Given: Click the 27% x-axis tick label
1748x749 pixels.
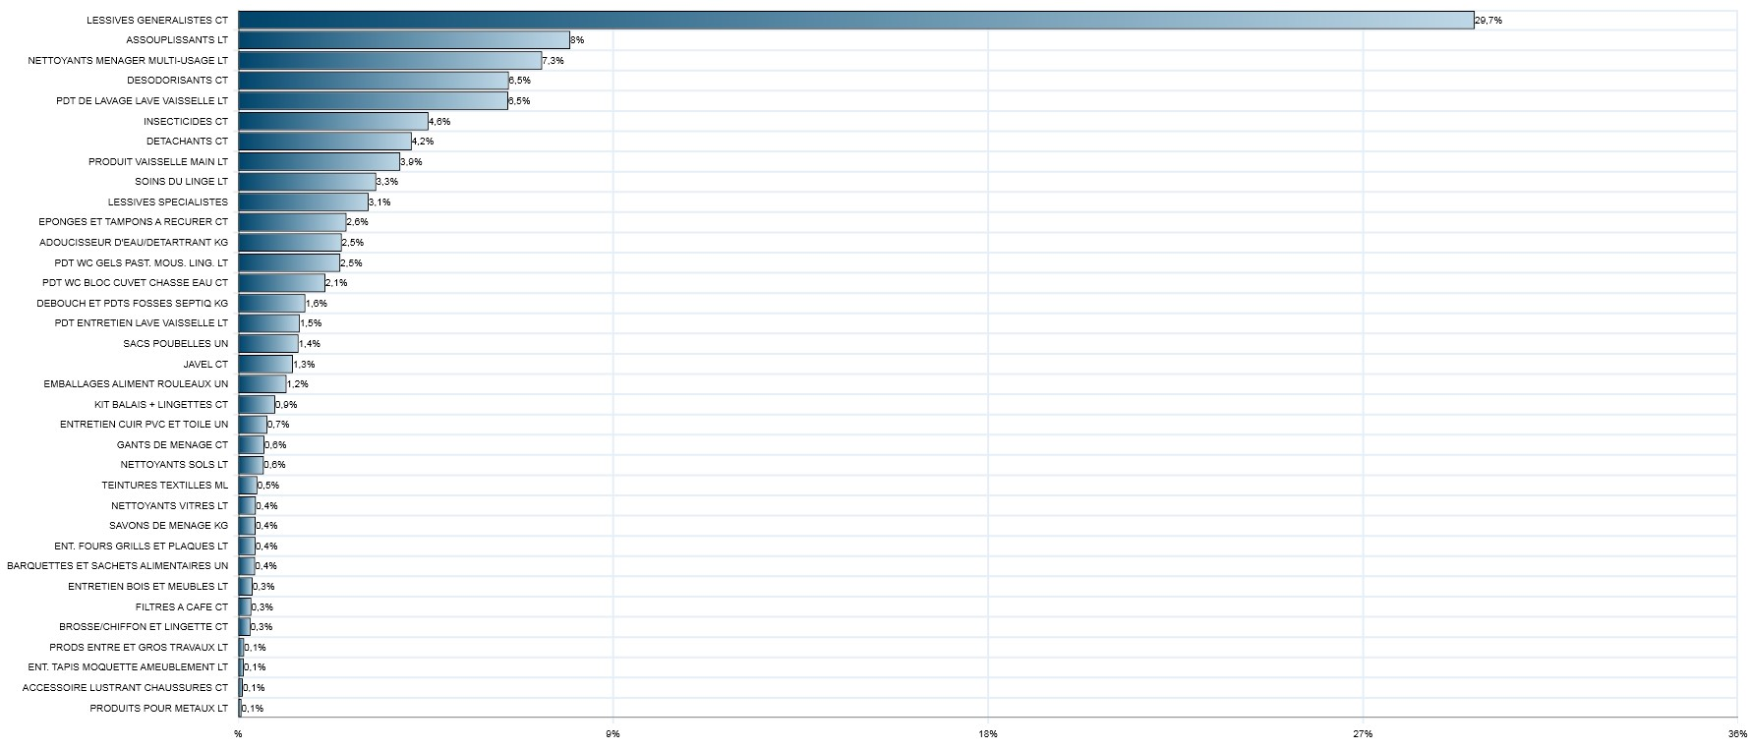Looking at the screenshot, I should (x=1363, y=733).
